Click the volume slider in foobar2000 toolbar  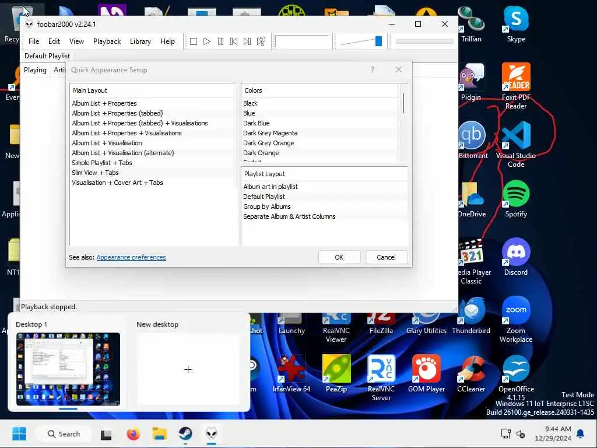[361, 41]
